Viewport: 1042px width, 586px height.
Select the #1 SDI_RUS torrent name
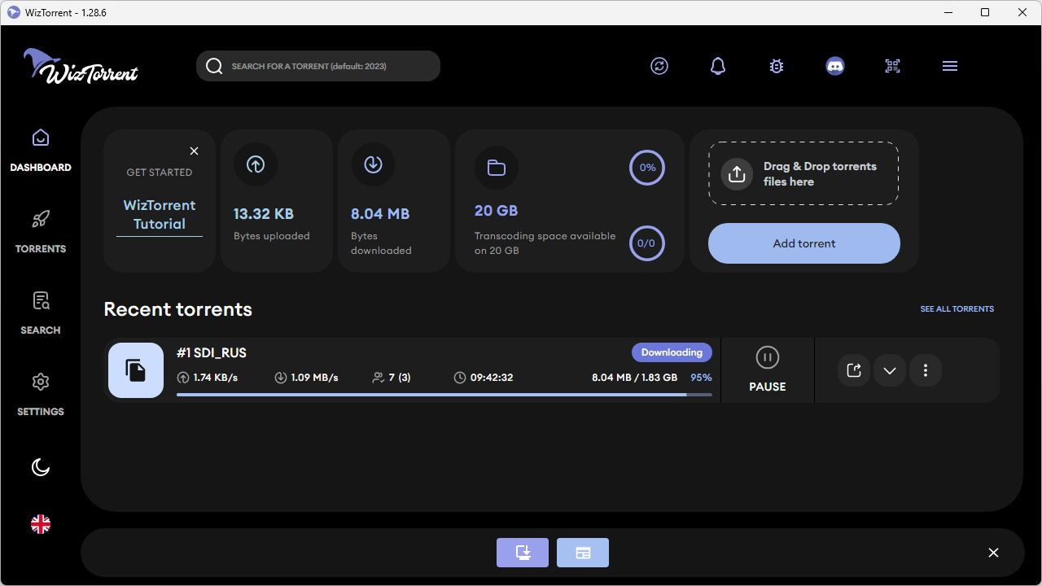[212, 352]
